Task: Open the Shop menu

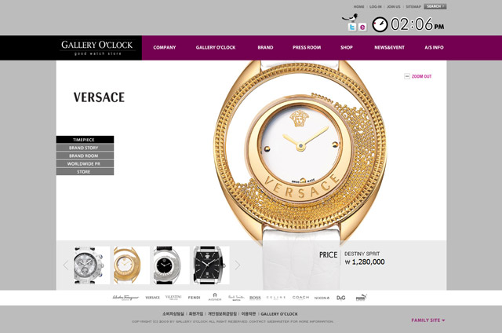Action: pos(347,47)
